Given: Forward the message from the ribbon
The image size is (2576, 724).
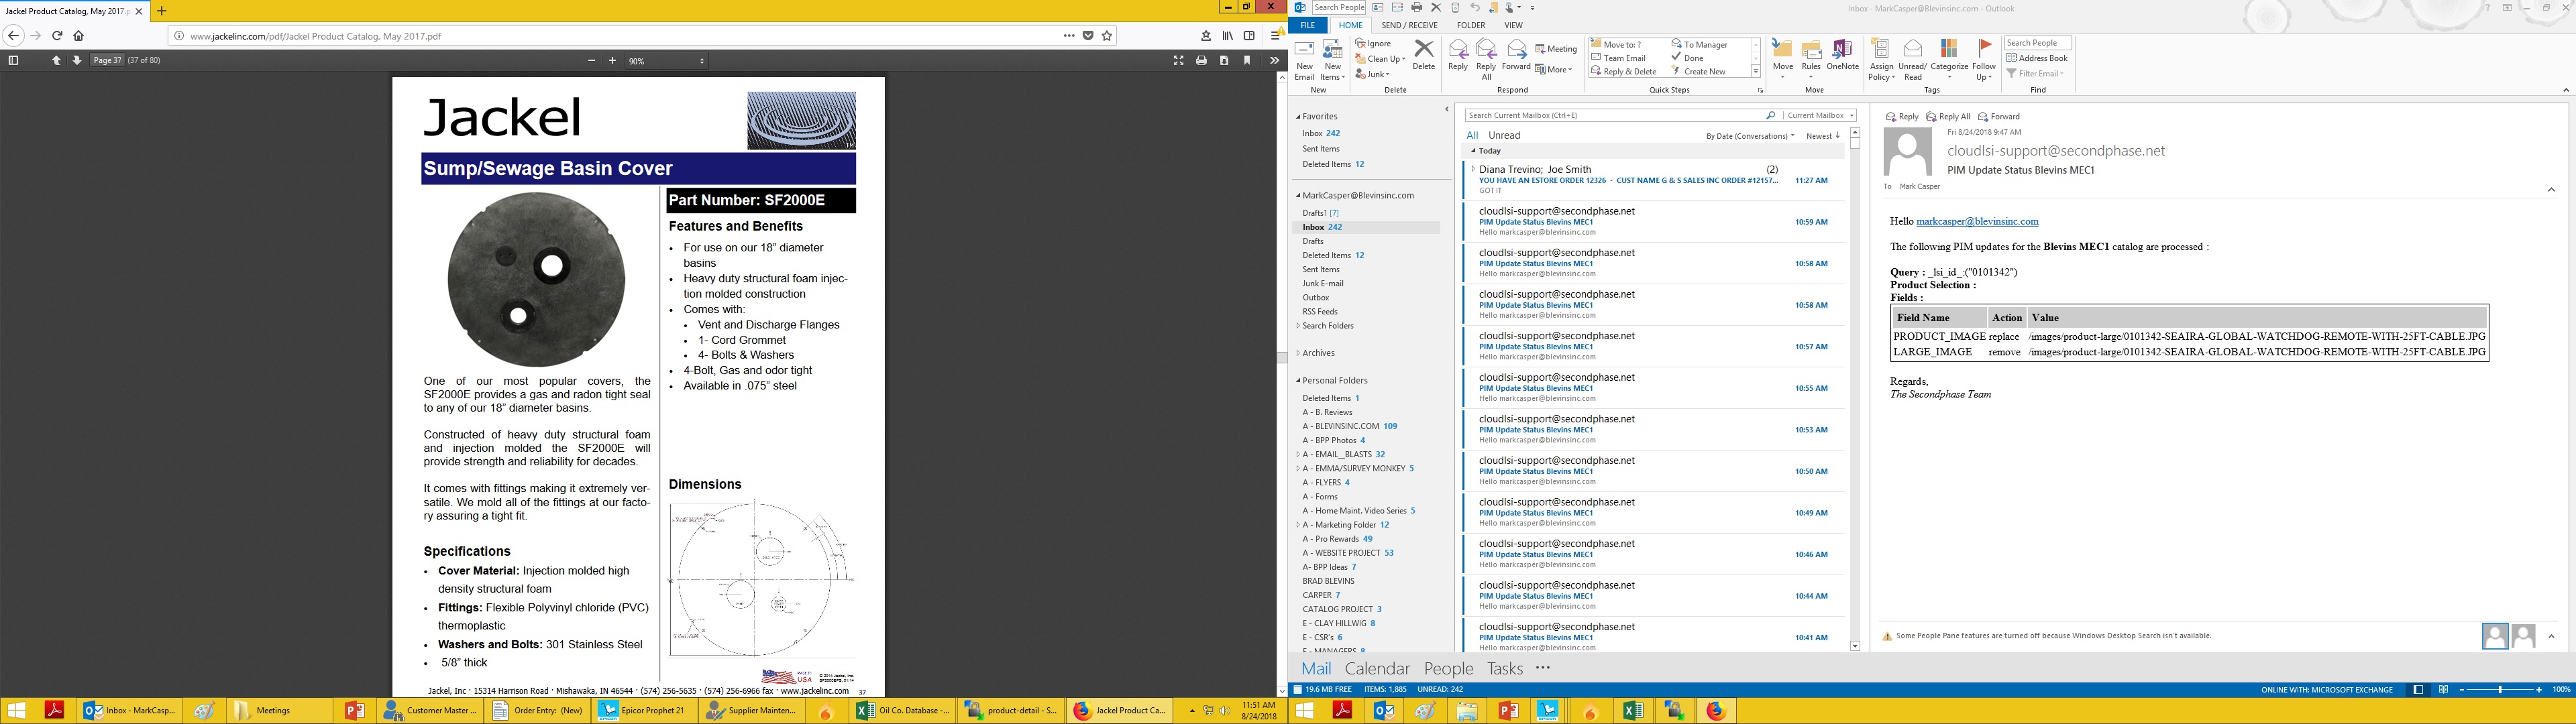Looking at the screenshot, I should tap(1516, 55).
